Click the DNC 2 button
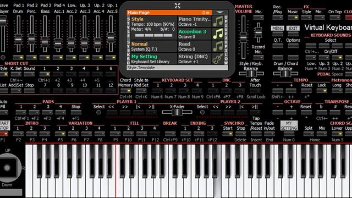Screen dimensions: 352x198 click(226, 91)
